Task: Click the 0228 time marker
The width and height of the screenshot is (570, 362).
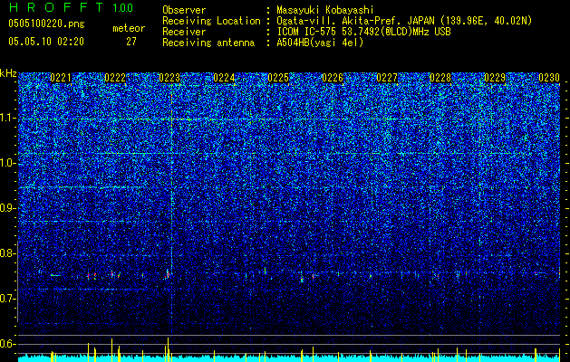Action: [440, 78]
